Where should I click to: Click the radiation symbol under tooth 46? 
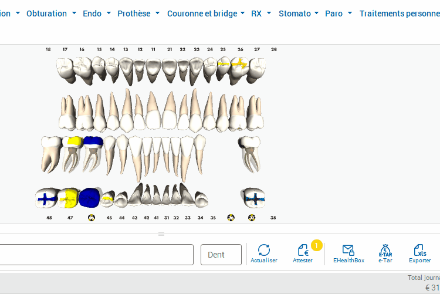pyautogui.click(x=91, y=218)
